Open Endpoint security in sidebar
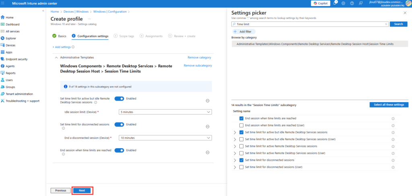The height and width of the screenshot is (196, 412). point(16,59)
